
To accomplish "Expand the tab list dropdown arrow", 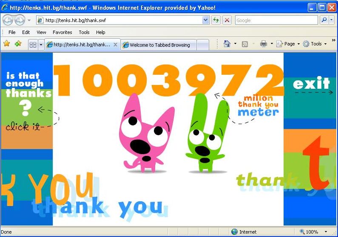I will [41, 45].
